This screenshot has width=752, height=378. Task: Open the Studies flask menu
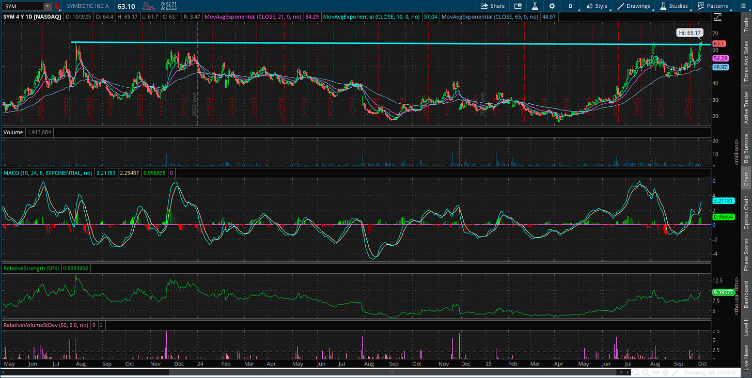(674, 6)
